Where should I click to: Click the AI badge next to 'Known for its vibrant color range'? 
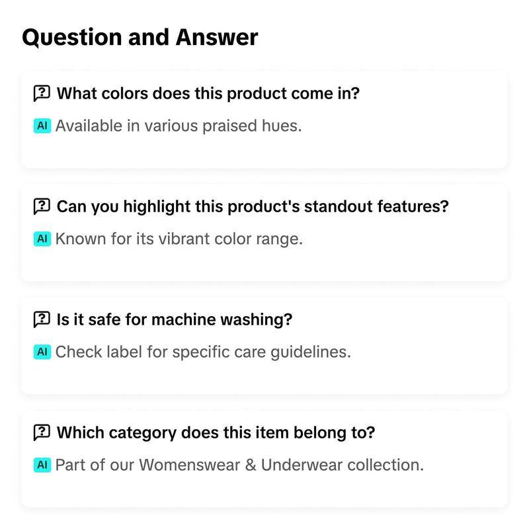pyautogui.click(x=42, y=239)
